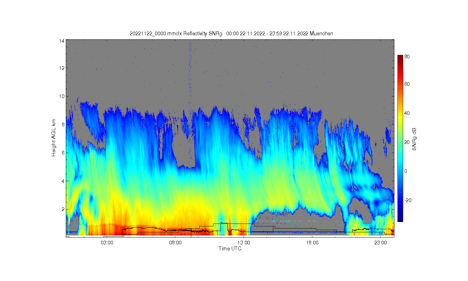Click the height tick label 4
Image resolution: width=468 pixels, height=281 pixels.
63,181
